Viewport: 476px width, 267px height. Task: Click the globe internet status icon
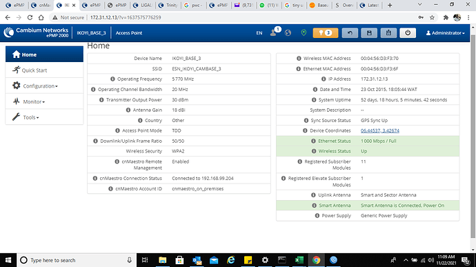click(288, 33)
